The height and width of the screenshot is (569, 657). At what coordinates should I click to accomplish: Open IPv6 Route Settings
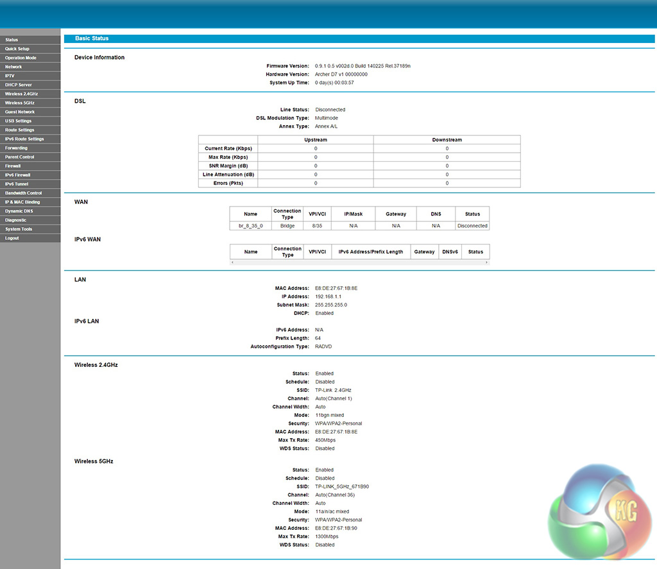click(24, 139)
